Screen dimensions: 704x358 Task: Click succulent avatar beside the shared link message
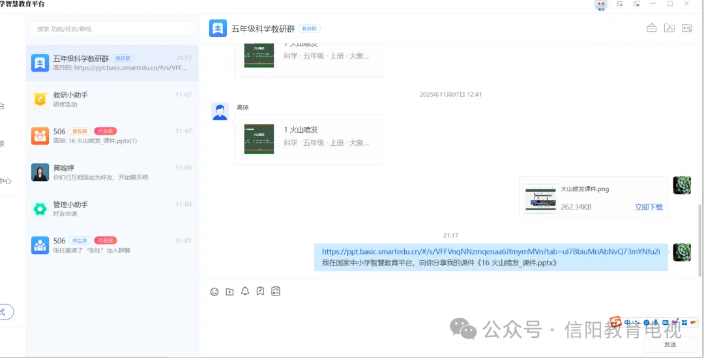[682, 253]
